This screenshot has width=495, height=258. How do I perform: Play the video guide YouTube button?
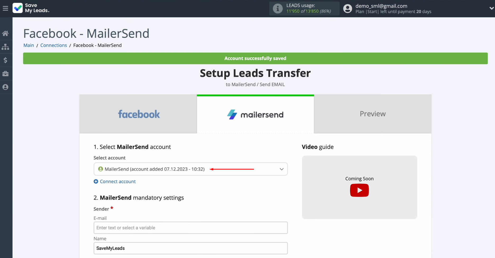click(359, 190)
